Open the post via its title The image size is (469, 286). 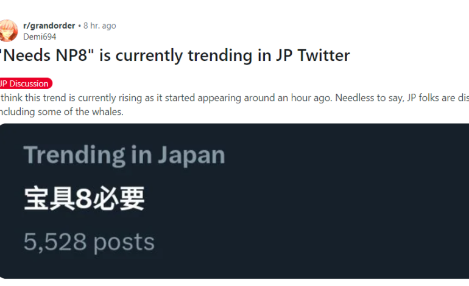point(175,56)
